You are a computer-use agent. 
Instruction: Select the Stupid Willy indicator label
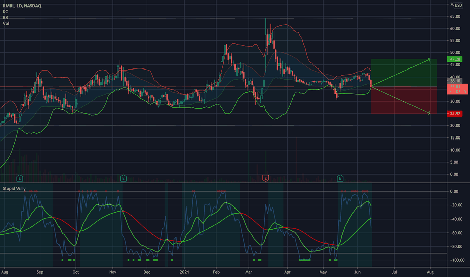[x=14, y=189]
